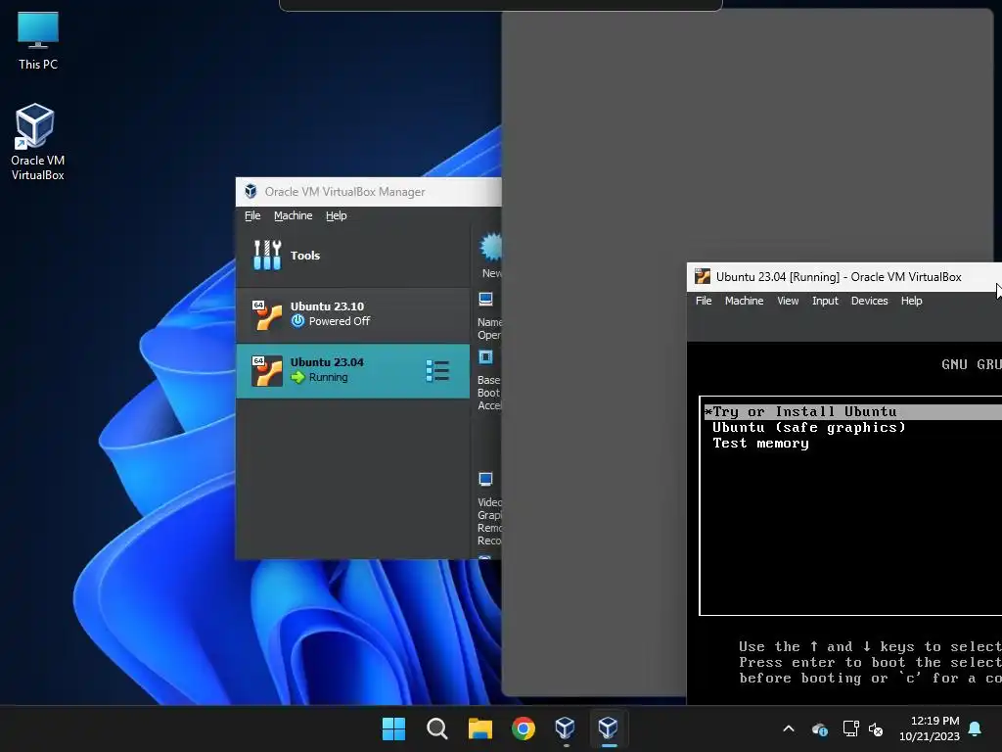Click the VirtualBox Manager title bar icon

point(250,191)
